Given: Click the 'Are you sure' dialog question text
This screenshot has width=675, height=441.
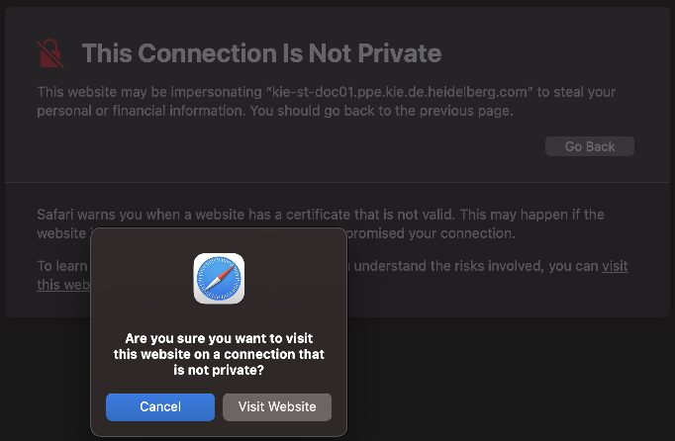Looking at the screenshot, I should point(219,337).
